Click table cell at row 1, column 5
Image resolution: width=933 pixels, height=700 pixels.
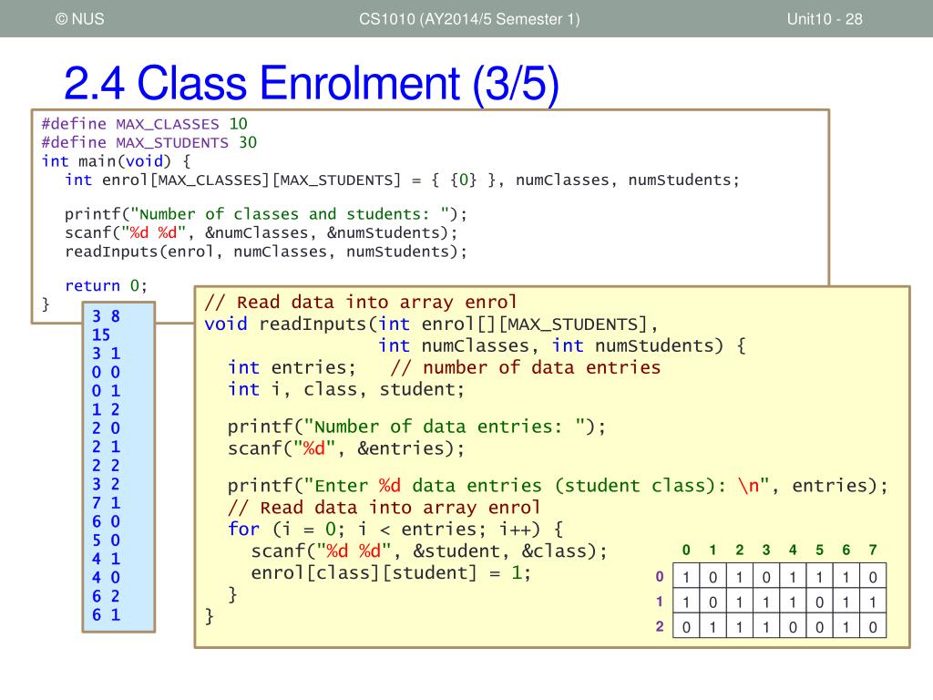pyautogui.click(x=819, y=602)
